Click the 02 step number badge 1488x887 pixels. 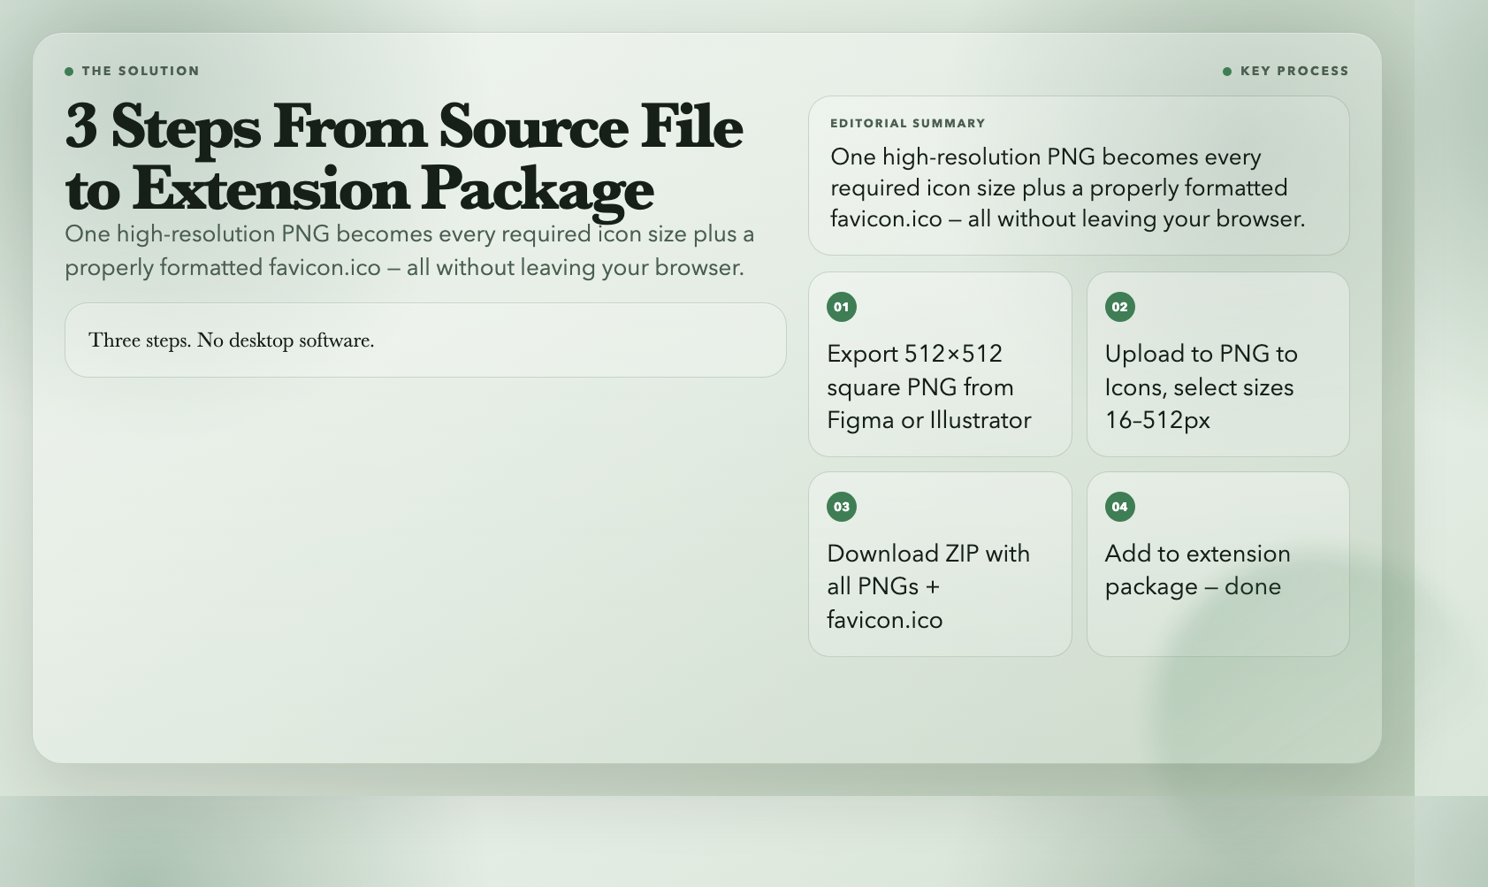1120,307
